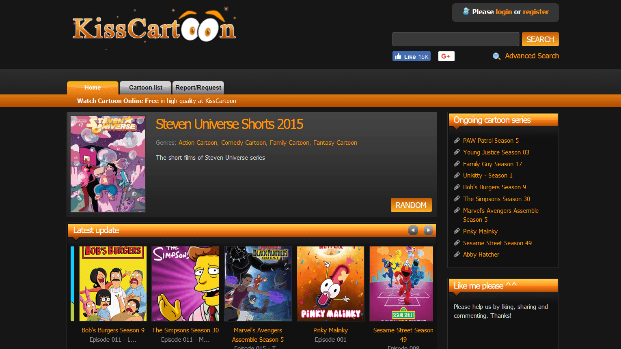Viewport: 621px width, 349px height.
Task: Open Family Guy Season 17 series page
Action: [x=492, y=164]
